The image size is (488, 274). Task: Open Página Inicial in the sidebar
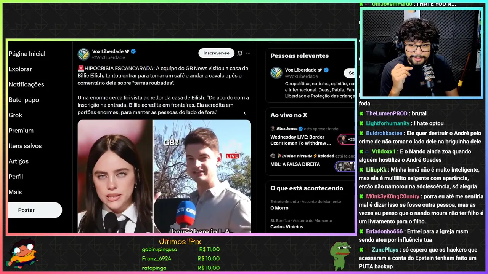(x=27, y=54)
